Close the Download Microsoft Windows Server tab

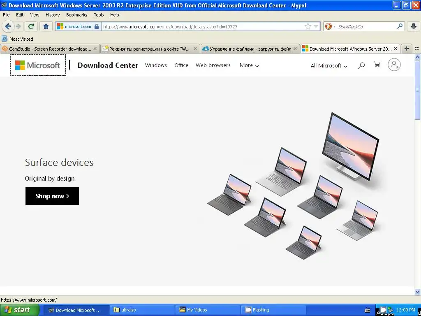[x=395, y=49]
